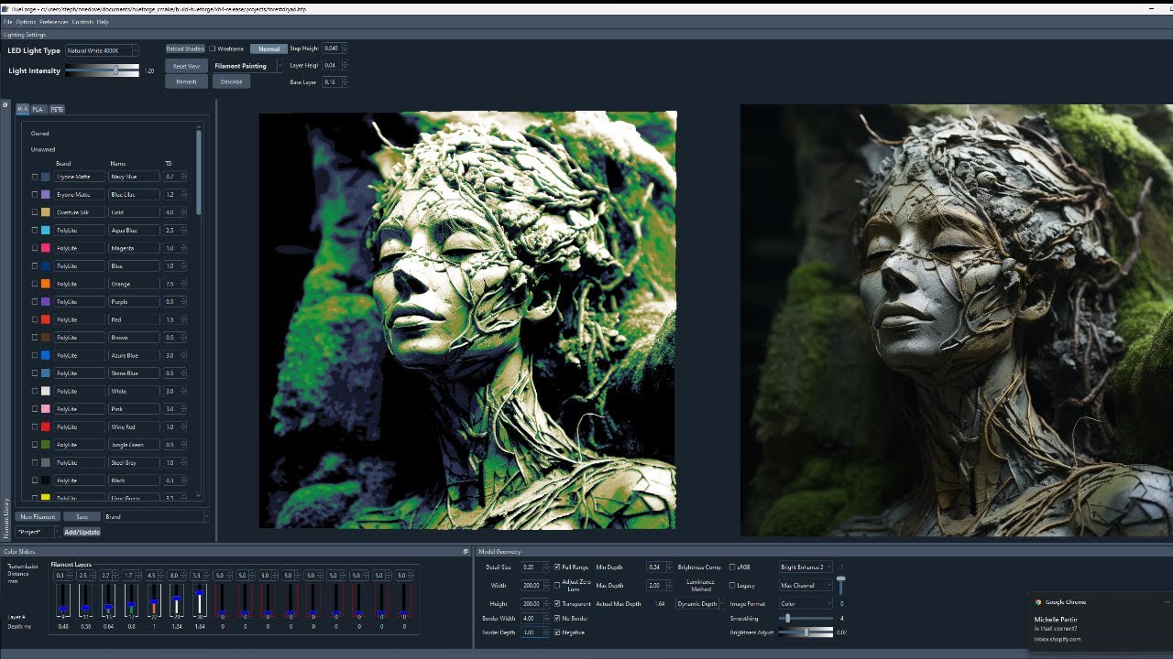
Task: Open the Preferences menu
Action: [54, 21]
